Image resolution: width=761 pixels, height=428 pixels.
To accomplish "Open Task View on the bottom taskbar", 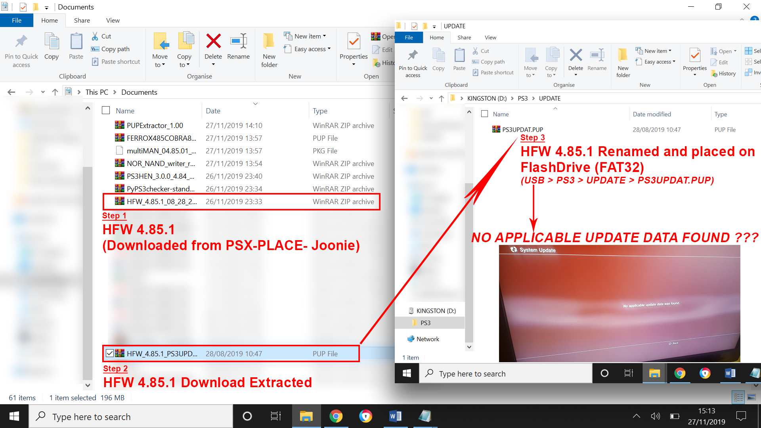I will (x=276, y=416).
